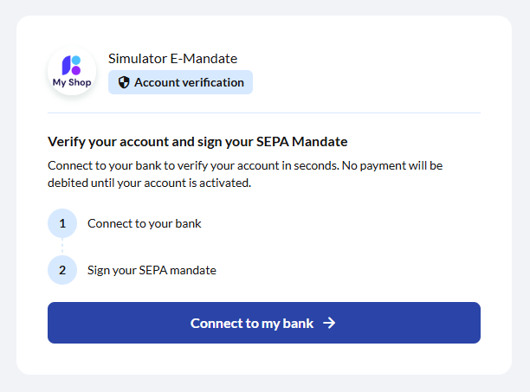This screenshot has width=530, height=392.
Task: Click the Connect to my bank button
Action: point(264,323)
